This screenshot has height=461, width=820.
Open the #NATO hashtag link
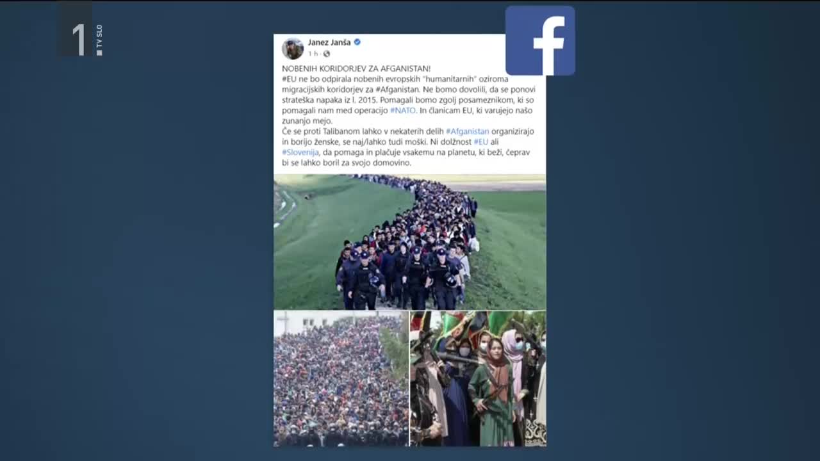pos(403,110)
